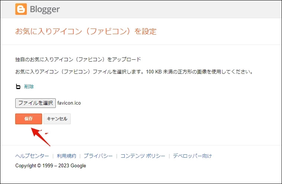Image resolution: width=282 pixels, height=184 pixels.
Task: Open the ヘルプセンター link
Action: 32,156
